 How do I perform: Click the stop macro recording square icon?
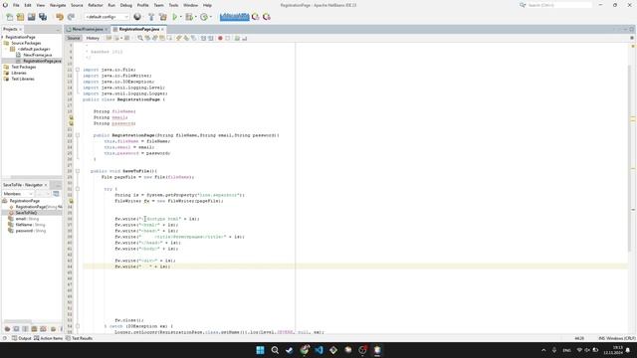point(228,38)
